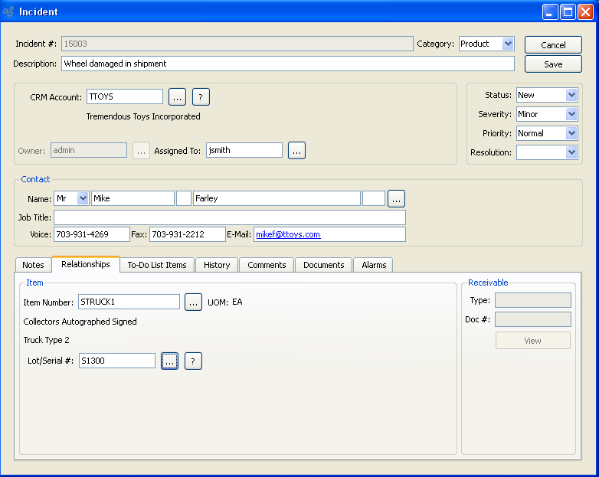The image size is (599, 477).
Task: Open the Assigned To lookup ellipsis button
Action: (x=296, y=151)
